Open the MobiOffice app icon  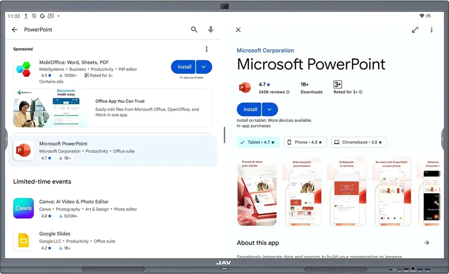[23, 69]
